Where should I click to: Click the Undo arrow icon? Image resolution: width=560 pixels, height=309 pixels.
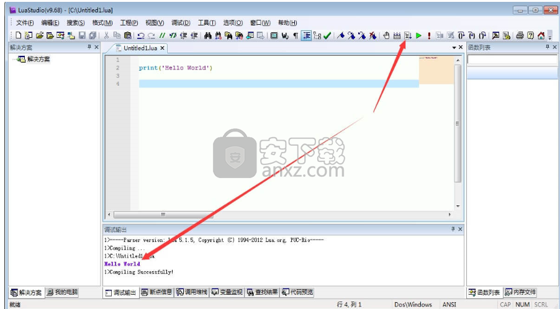tap(141, 36)
